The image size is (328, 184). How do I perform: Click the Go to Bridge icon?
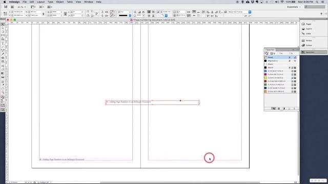[x=12, y=7]
